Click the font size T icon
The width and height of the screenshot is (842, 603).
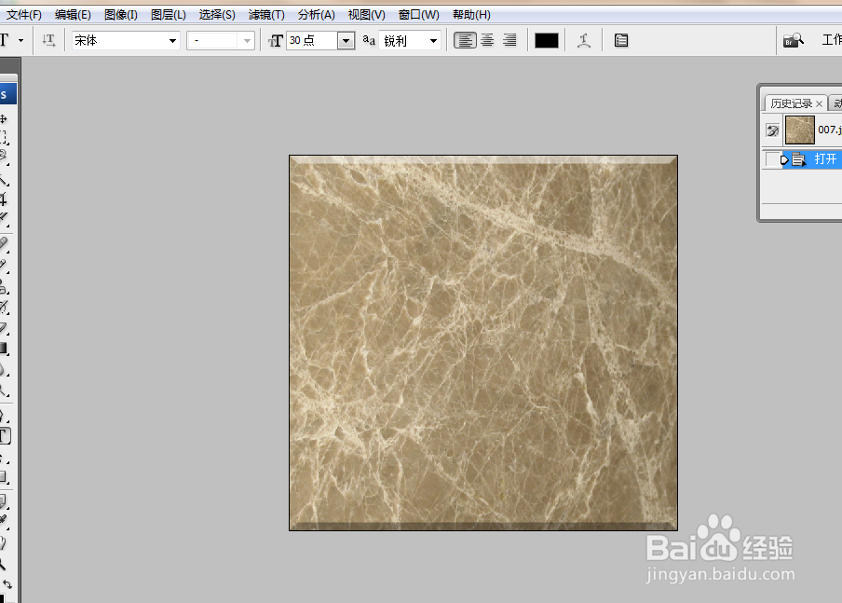[276, 41]
